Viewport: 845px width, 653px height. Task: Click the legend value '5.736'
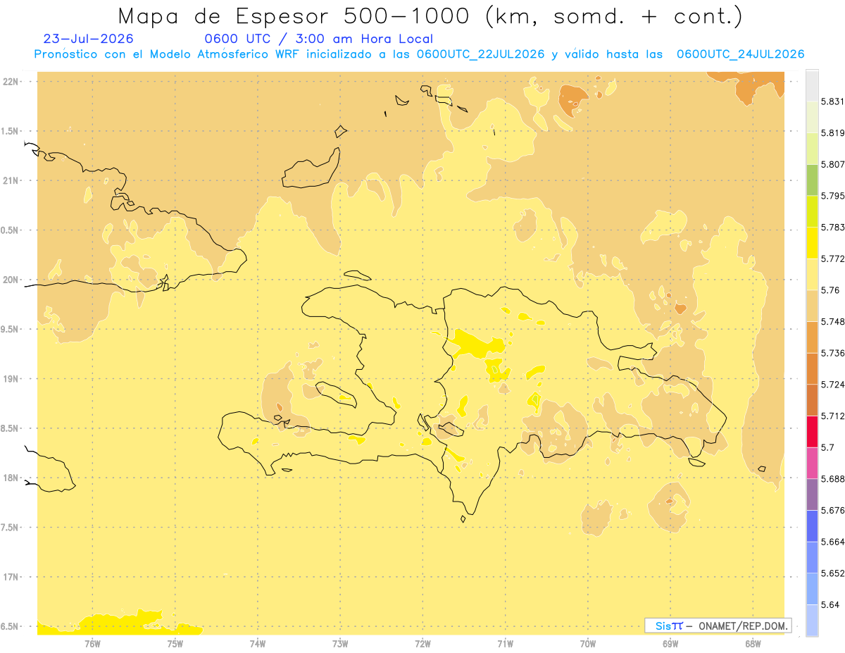click(x=833, y=353)
